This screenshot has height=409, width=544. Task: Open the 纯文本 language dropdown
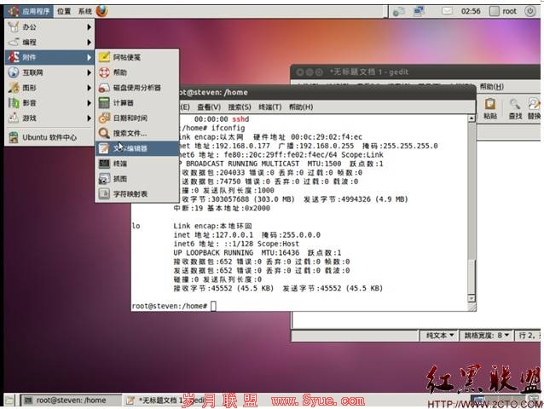440,335
